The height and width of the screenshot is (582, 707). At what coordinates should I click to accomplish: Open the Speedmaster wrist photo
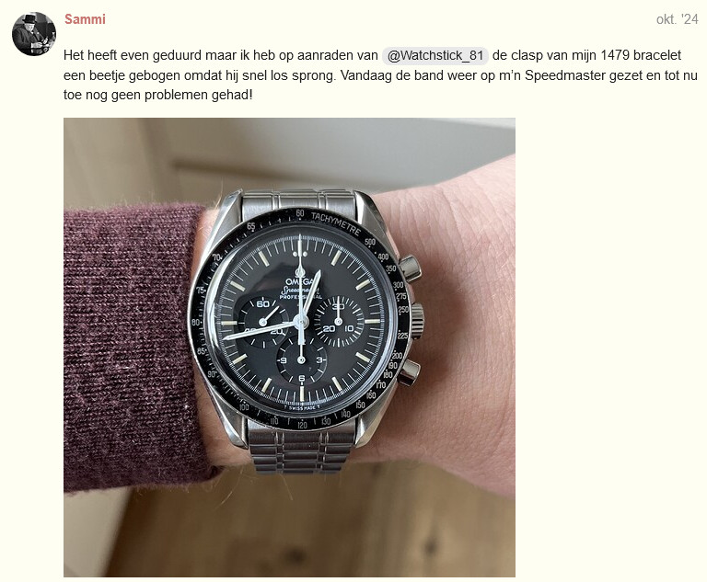coord(289,348)
